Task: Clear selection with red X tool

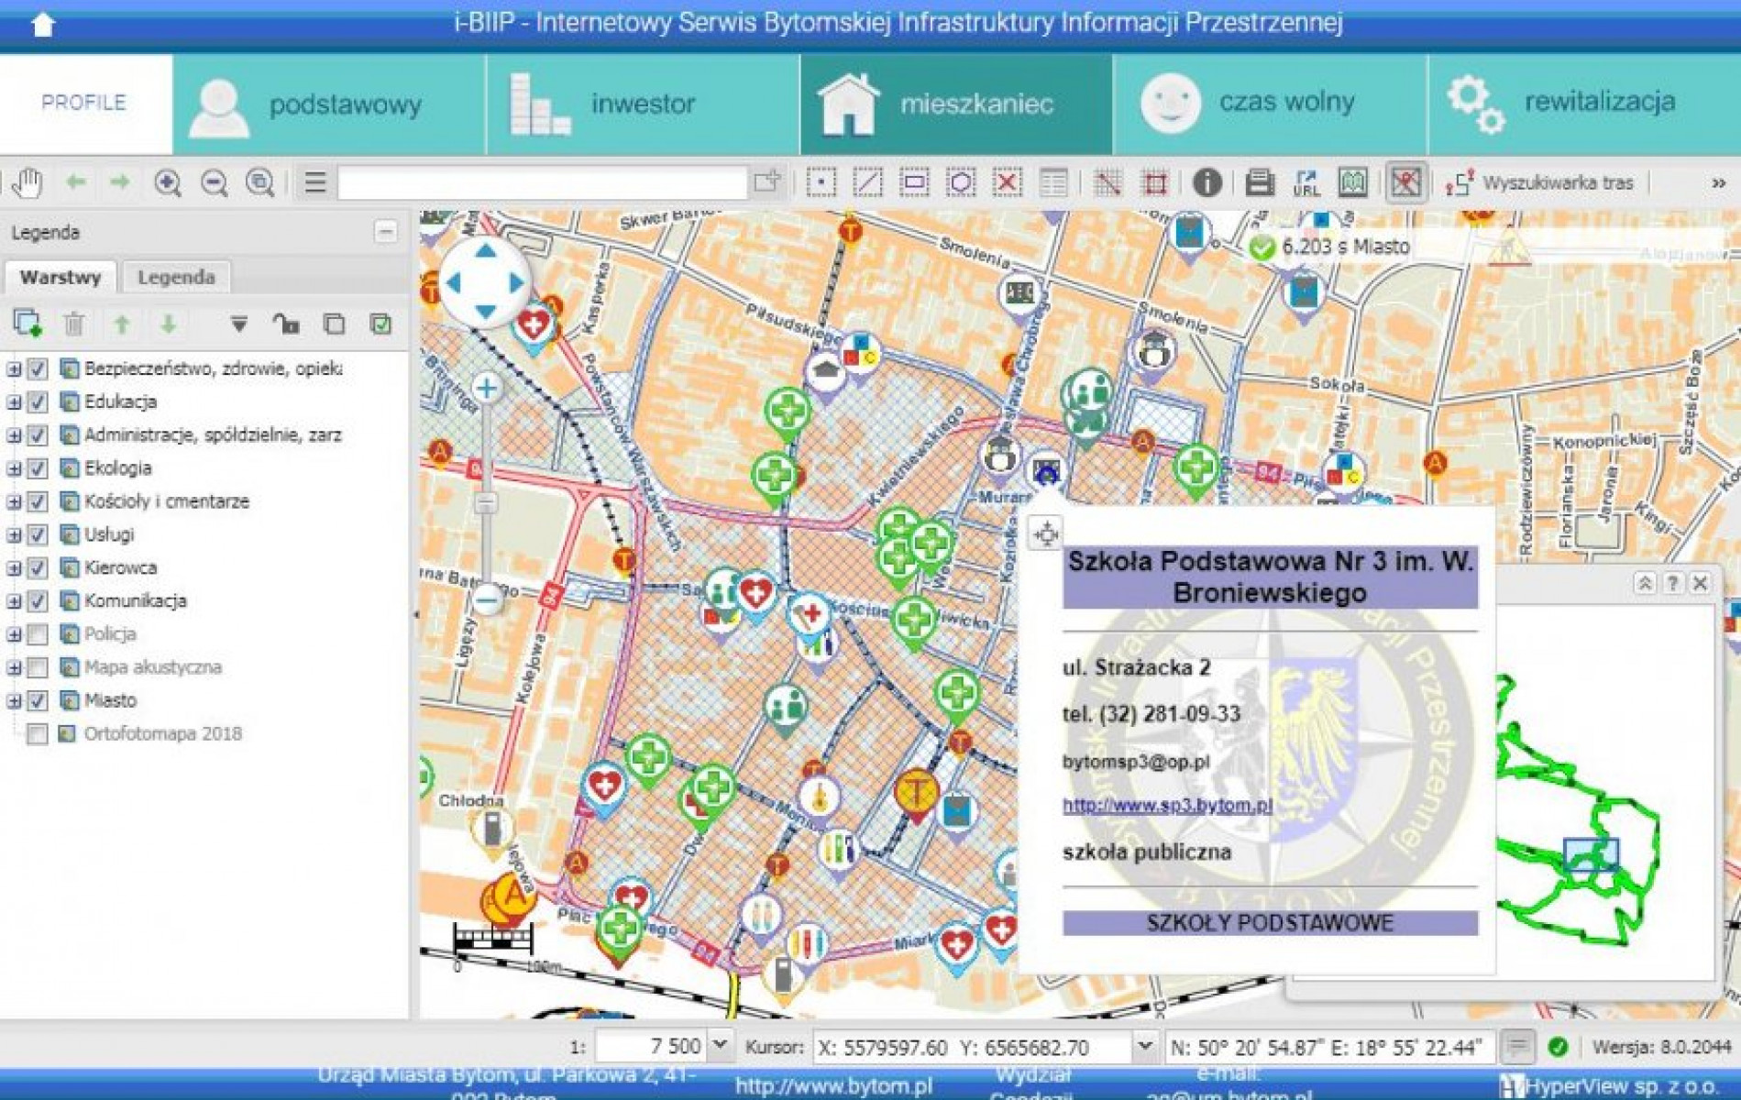Action: [x=1008, y=182]
